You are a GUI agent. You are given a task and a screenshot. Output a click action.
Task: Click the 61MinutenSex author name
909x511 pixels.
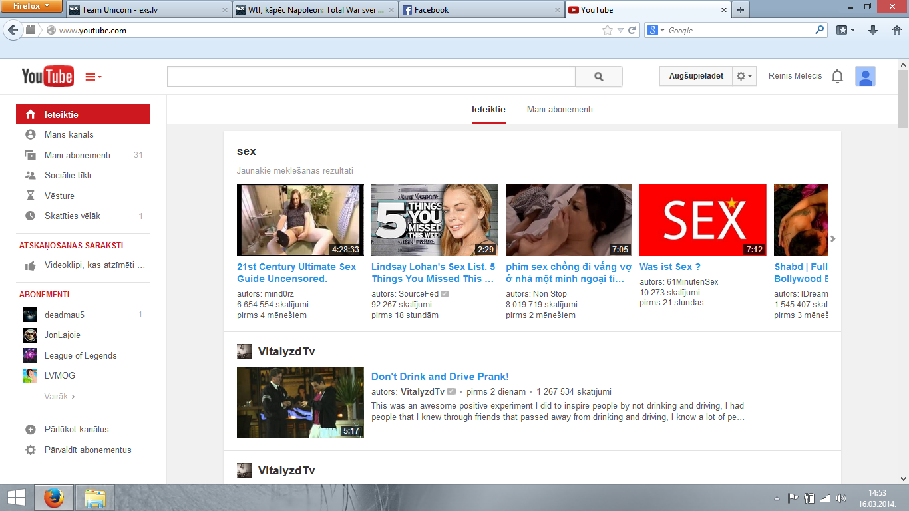pos(693,282)
